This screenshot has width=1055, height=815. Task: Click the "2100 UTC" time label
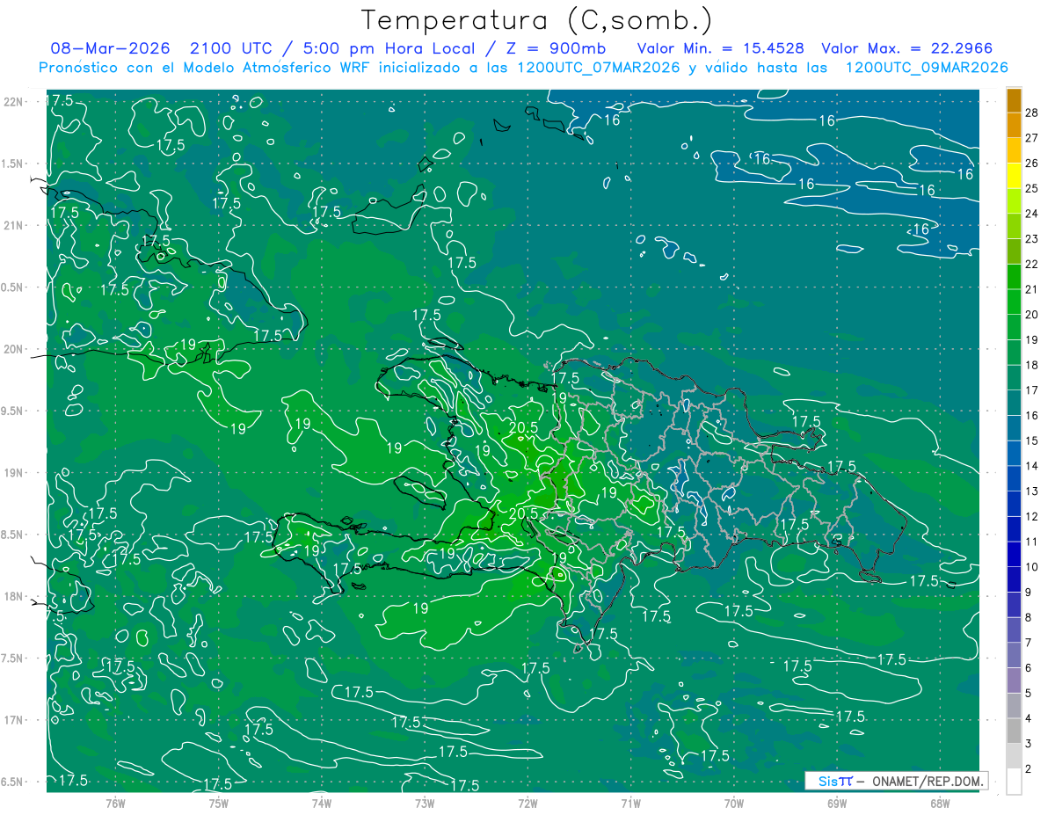point(232,48)
